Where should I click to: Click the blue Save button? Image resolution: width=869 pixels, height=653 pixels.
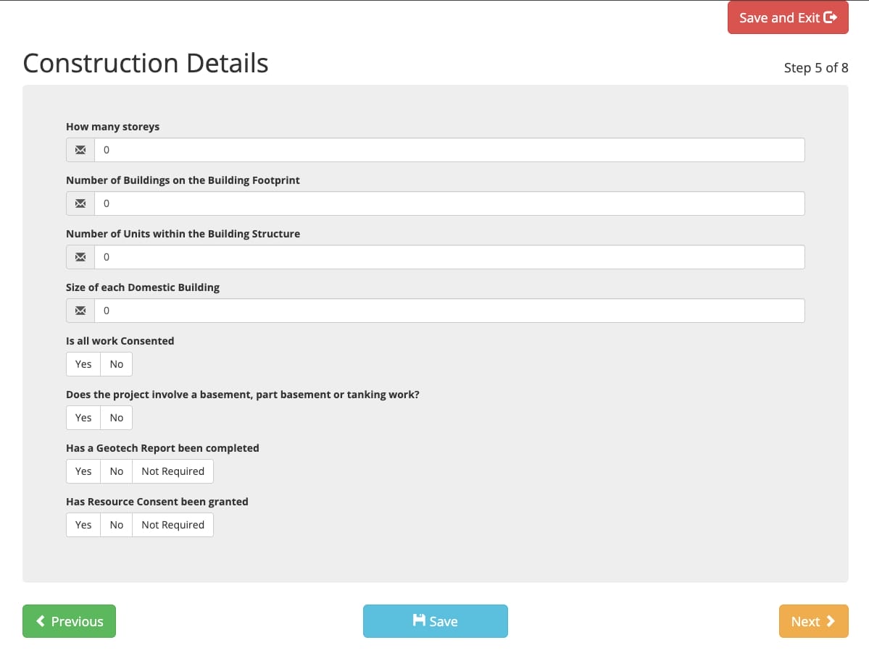click(435, 621)
